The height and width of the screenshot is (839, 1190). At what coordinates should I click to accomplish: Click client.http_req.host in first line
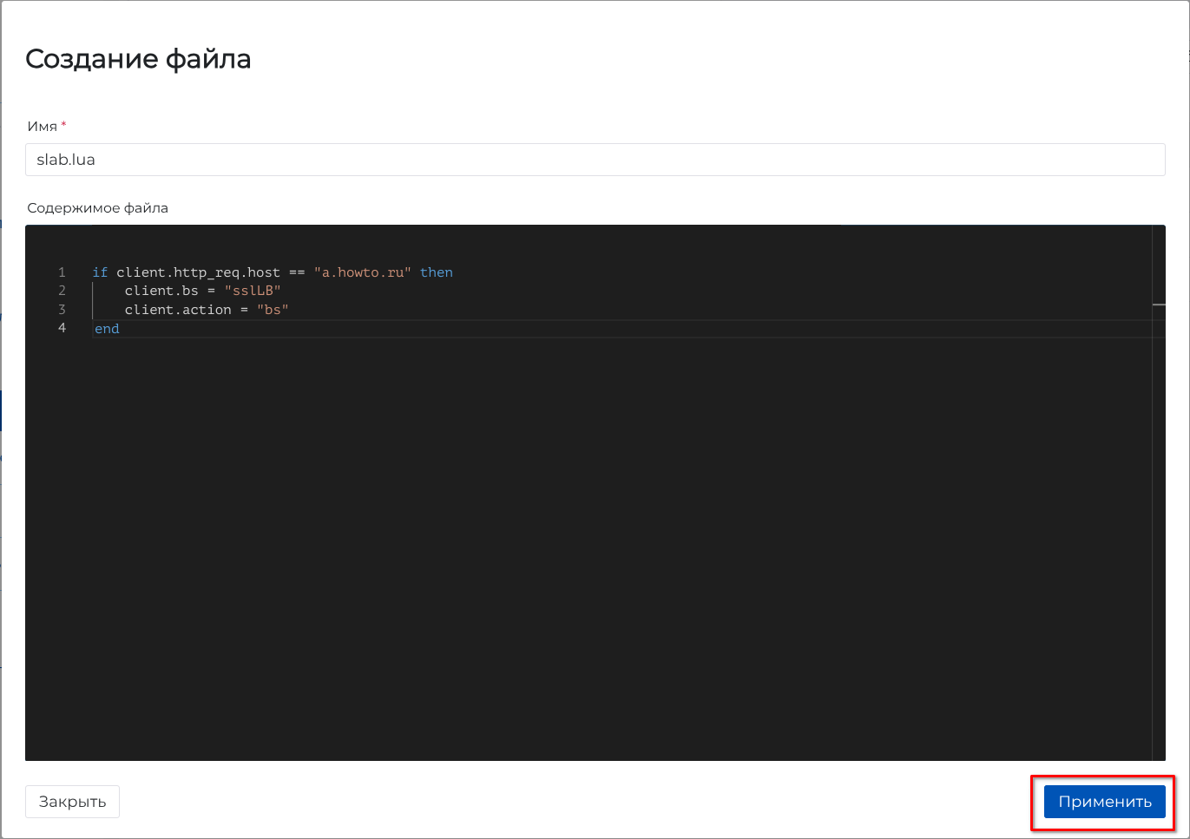click(198, 272)
